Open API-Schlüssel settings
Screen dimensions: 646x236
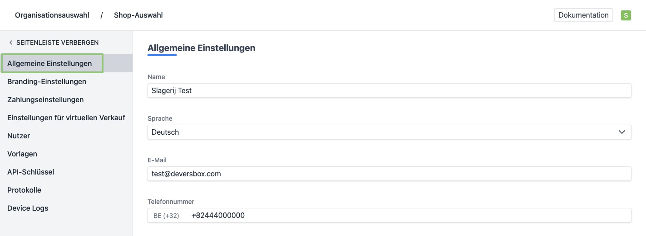[x=30, y=172]
